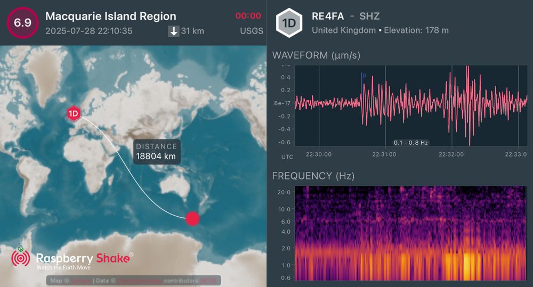Click the FREQUENCY (Hz) heading
The image size is (533, 287).
click(313, 176)
